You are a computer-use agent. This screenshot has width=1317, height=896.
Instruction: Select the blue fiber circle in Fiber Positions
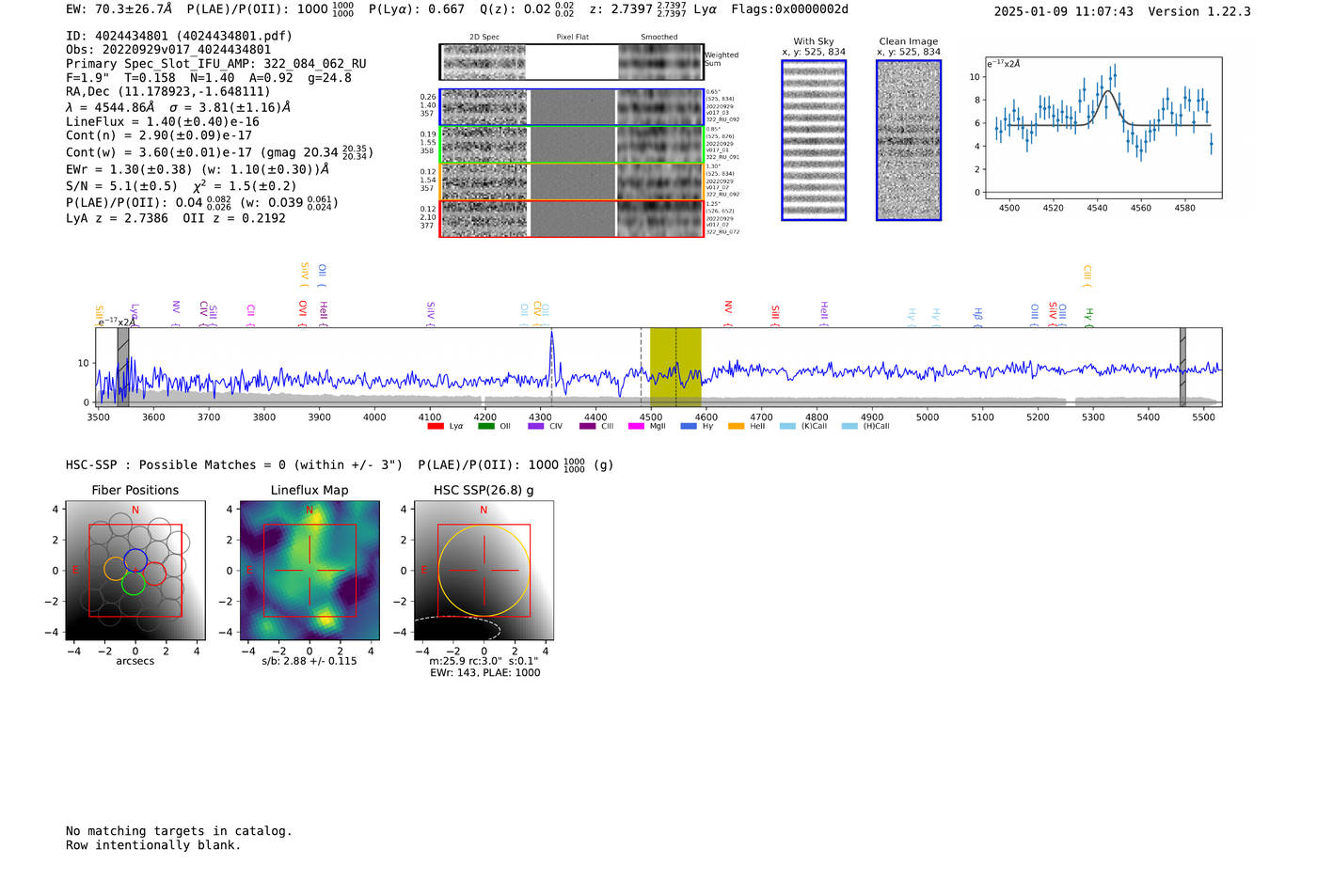pyautogui.click(x=135, y=560)
